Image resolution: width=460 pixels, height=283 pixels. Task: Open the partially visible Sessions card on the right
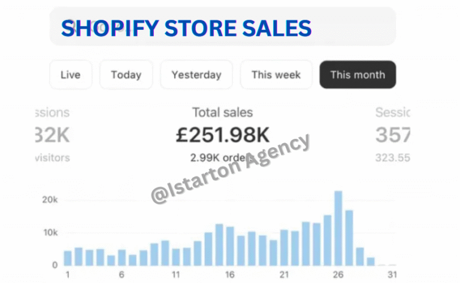coord(392,135)
